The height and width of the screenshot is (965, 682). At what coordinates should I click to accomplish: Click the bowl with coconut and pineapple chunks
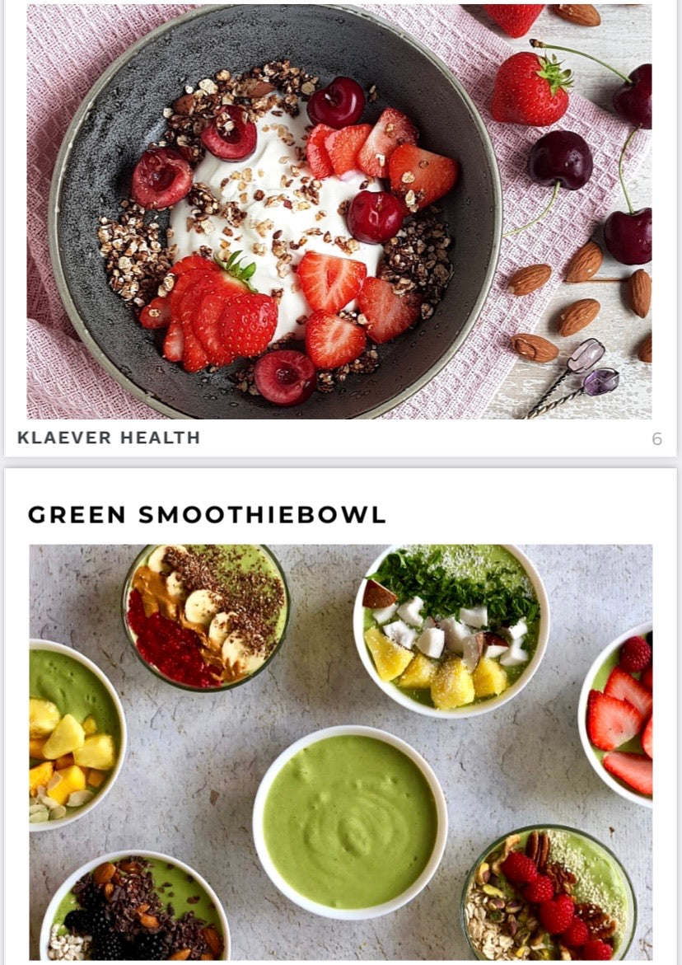pos(451,630)
